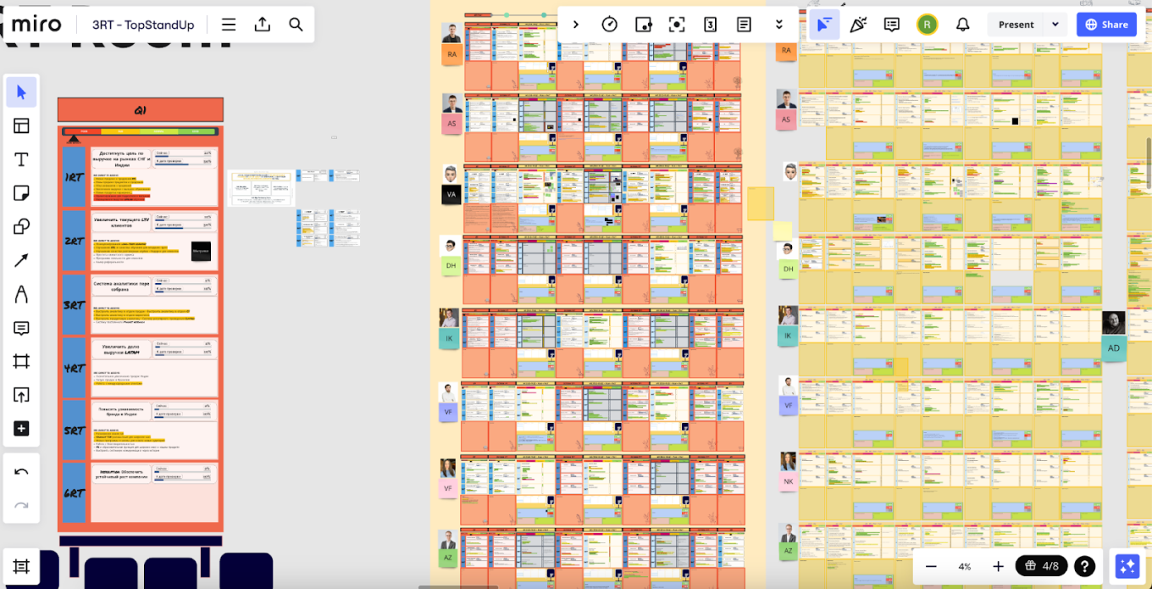Select the Sticky note tool
The height and width of the screenshot is (589, 1152).
[21, 194]
